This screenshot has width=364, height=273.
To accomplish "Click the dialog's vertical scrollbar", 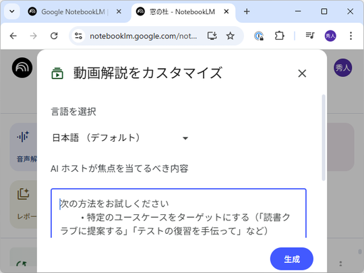I will (x=324, y=138).
